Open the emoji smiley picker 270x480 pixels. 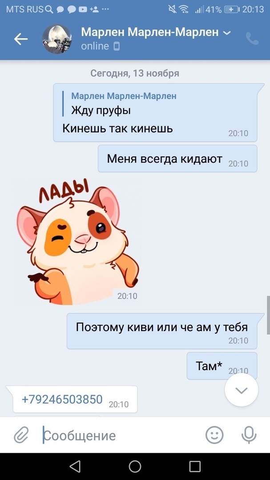coord(214,435)
